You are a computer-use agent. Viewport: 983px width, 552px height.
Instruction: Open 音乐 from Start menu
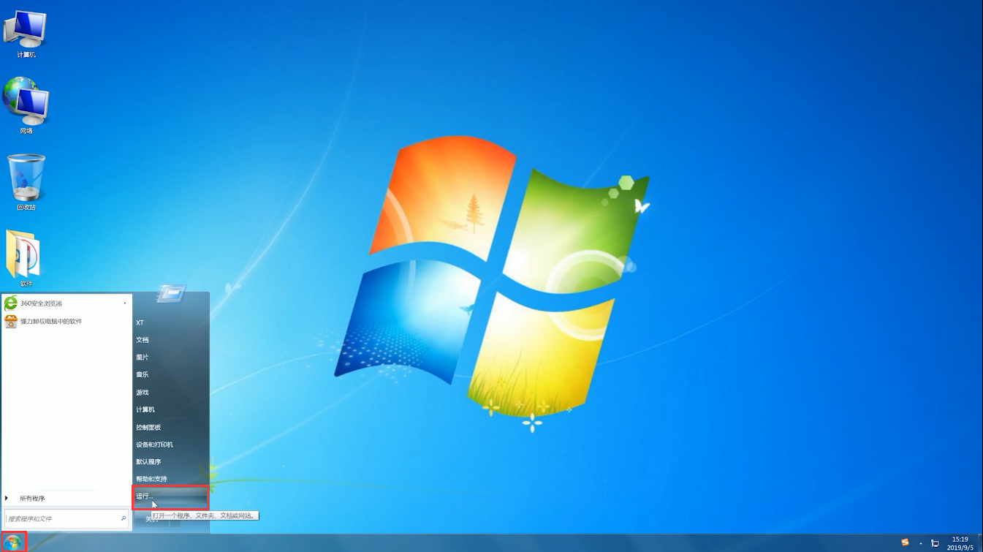[x=171, y=374]
